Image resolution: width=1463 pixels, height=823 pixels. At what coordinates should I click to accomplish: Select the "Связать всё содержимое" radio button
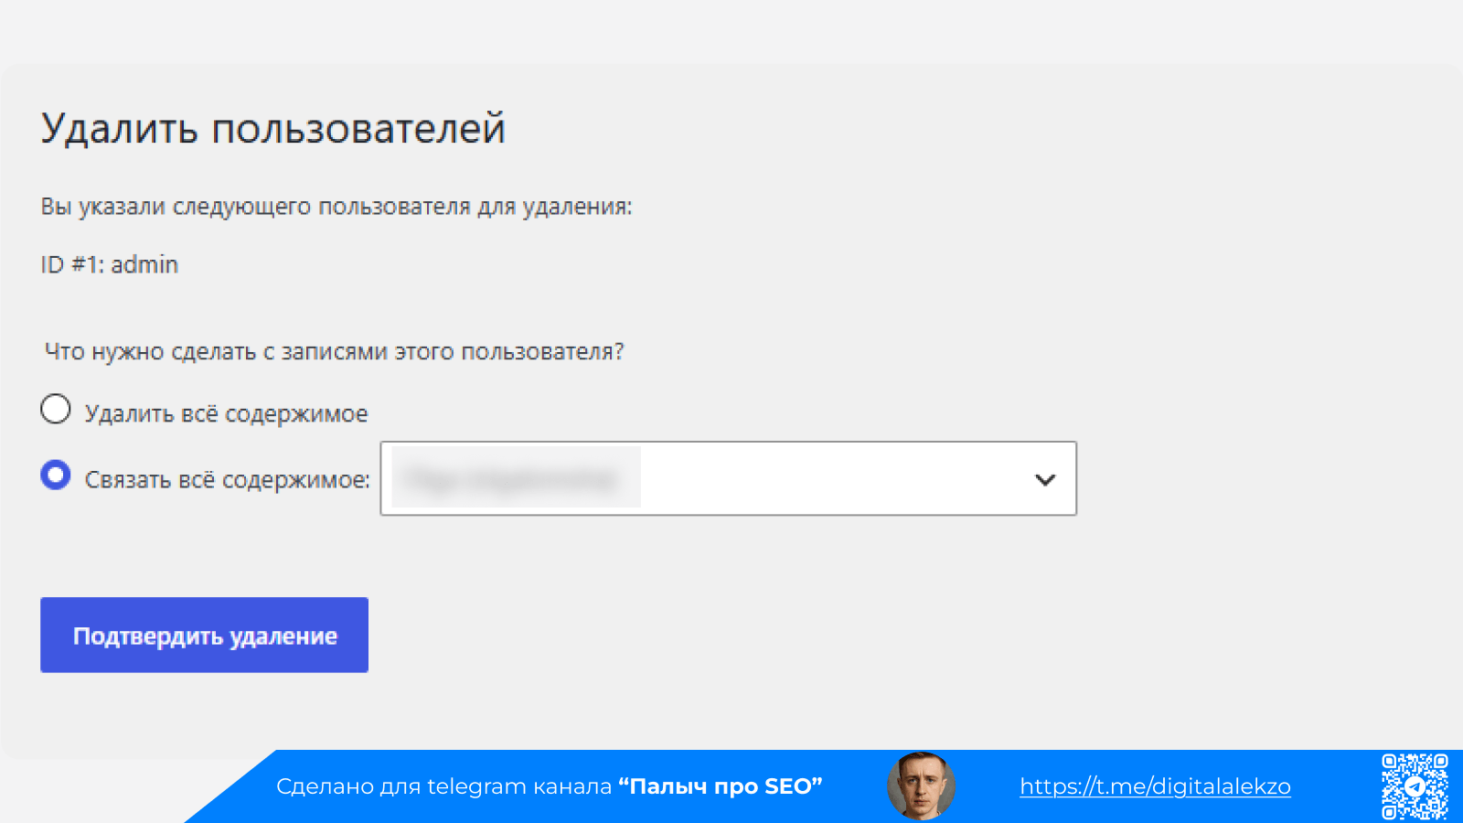click(x=56, y=476)
